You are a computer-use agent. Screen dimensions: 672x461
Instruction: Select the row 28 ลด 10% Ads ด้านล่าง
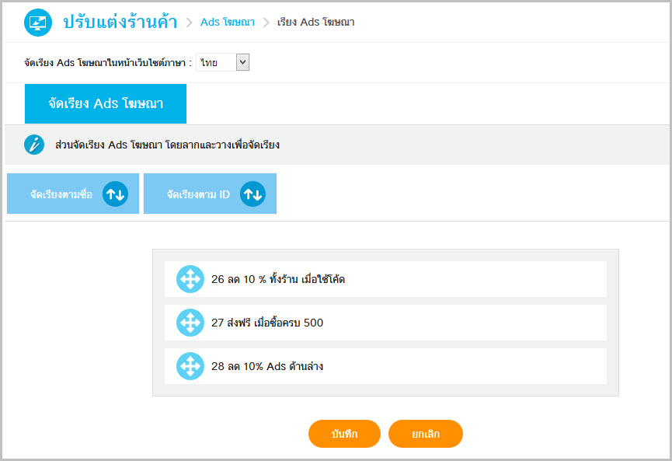(x=385, y=366)
